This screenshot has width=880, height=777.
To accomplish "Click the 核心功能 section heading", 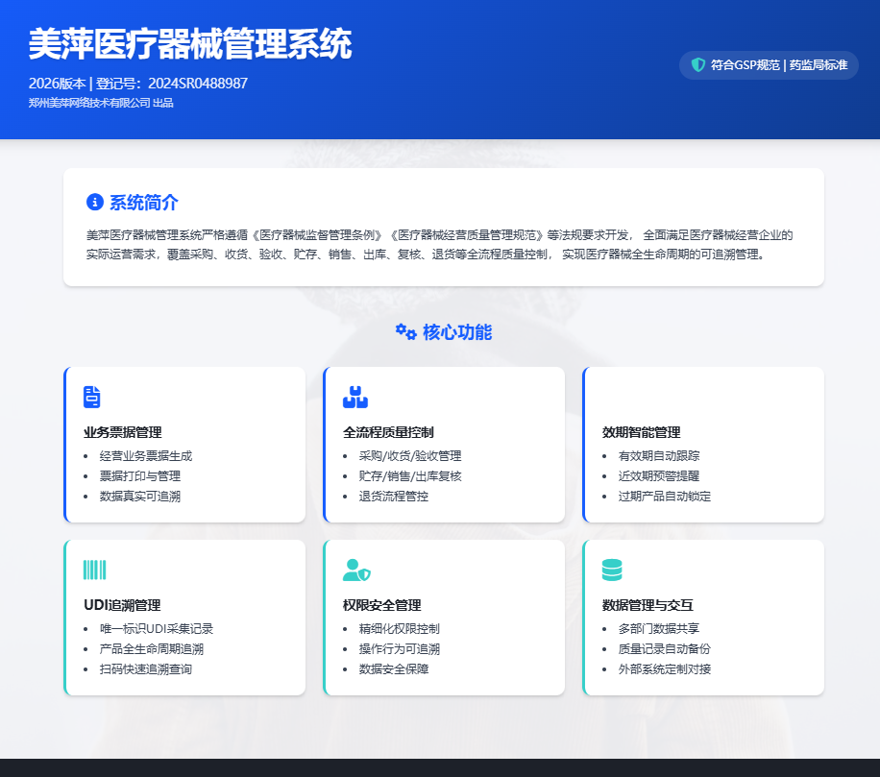I will pyautogui.click(x=456, y=332).
